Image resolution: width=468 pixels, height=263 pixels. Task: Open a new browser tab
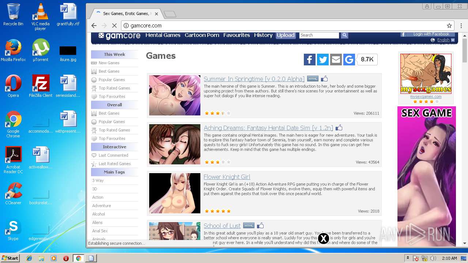pos(170,14)
